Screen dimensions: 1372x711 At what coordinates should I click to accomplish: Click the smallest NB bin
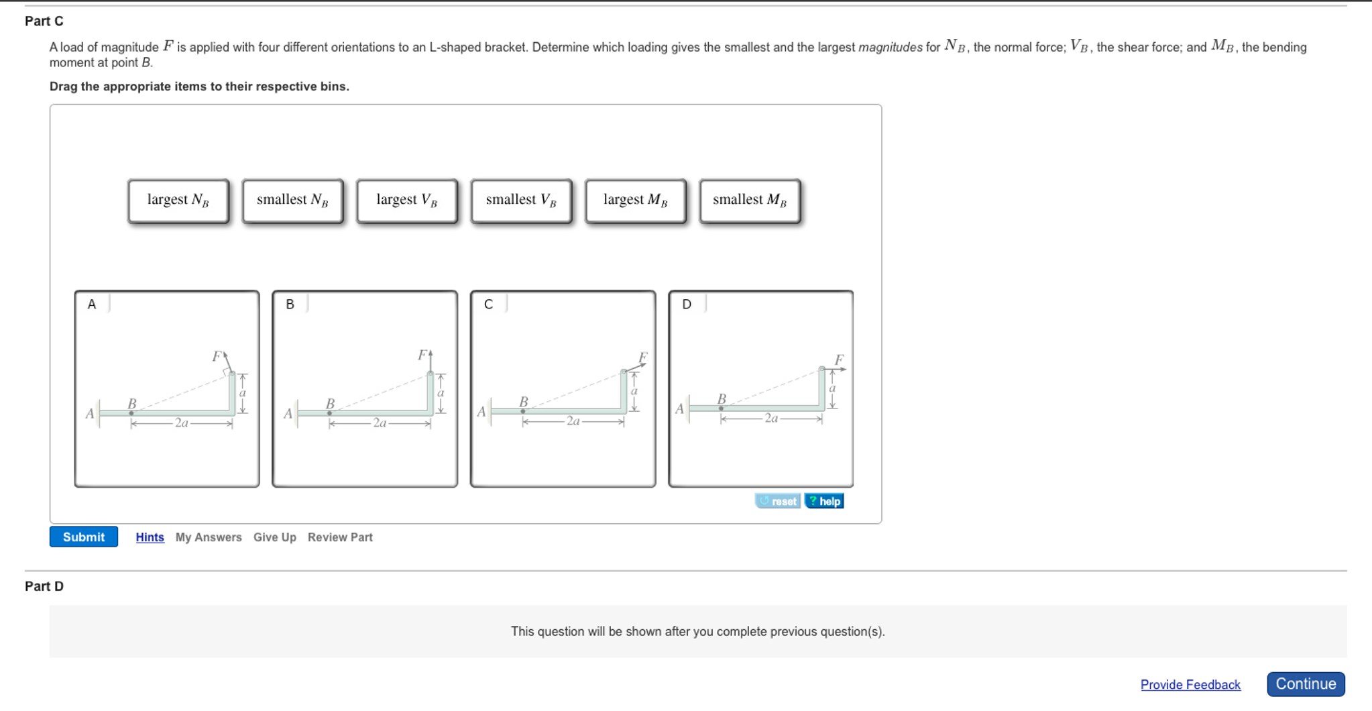pyautogui.click(x=292, y=200)
